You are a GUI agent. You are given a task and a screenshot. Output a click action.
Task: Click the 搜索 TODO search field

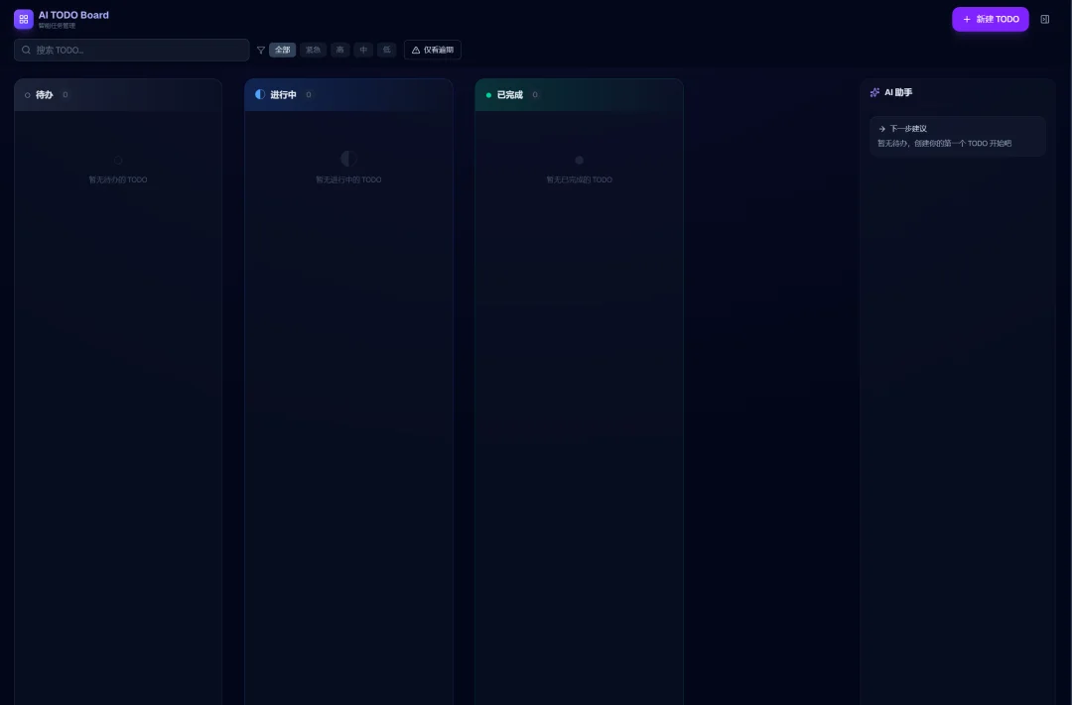[131, 50]
